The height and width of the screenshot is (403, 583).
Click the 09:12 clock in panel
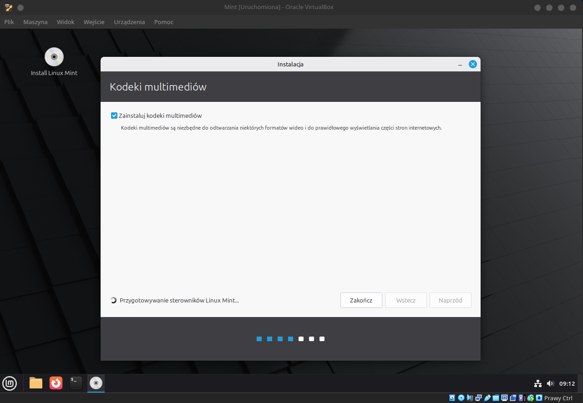coord(567,383)
